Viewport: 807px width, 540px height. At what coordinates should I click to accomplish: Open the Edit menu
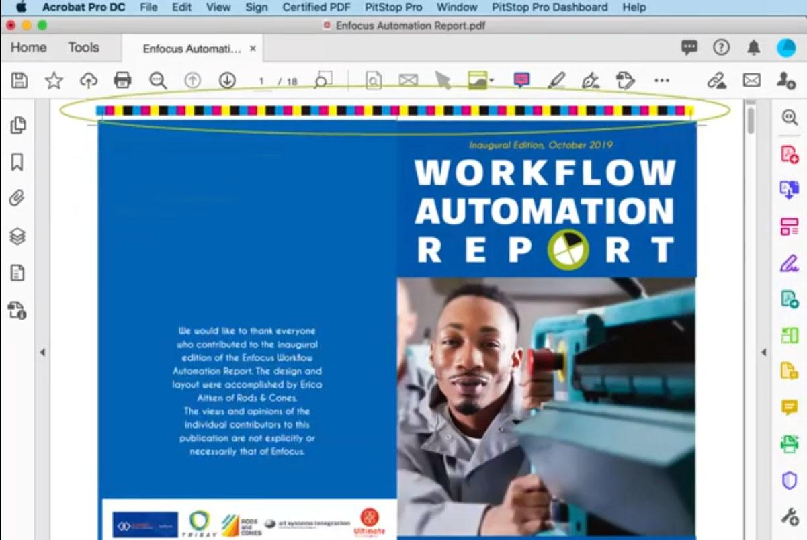click(181, 7)
